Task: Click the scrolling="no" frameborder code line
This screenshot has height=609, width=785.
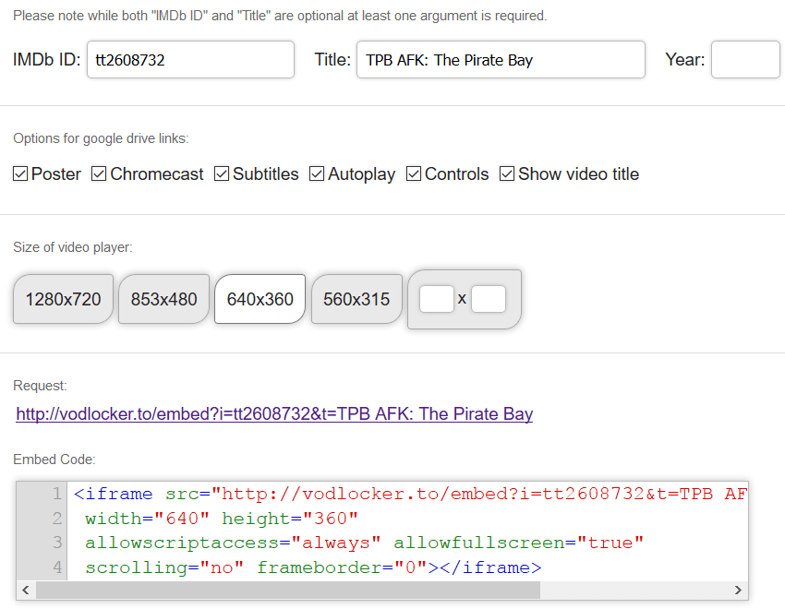Action: tap(313, 567)
